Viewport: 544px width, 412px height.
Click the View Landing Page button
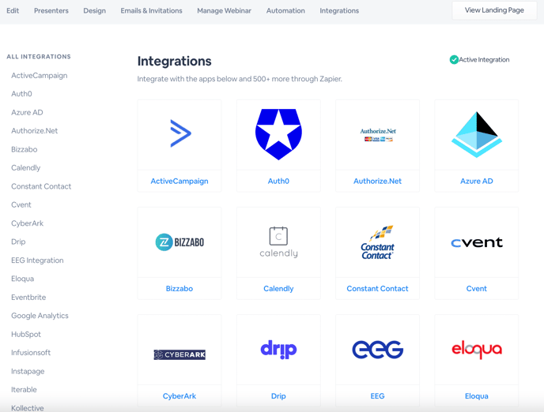pos(494,10)
